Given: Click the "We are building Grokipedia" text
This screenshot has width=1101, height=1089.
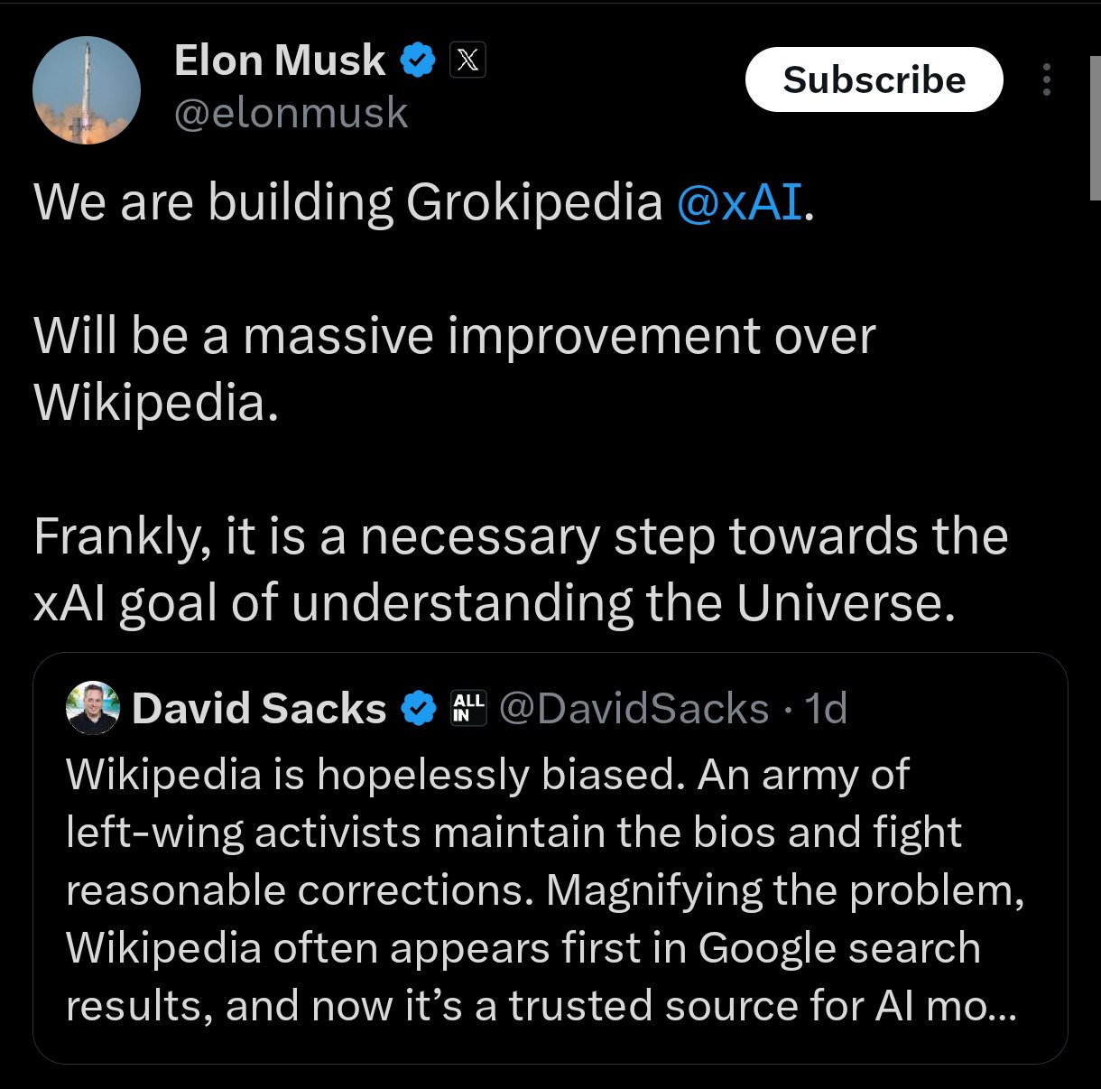Looking at the screenshot, I should 347,202.
